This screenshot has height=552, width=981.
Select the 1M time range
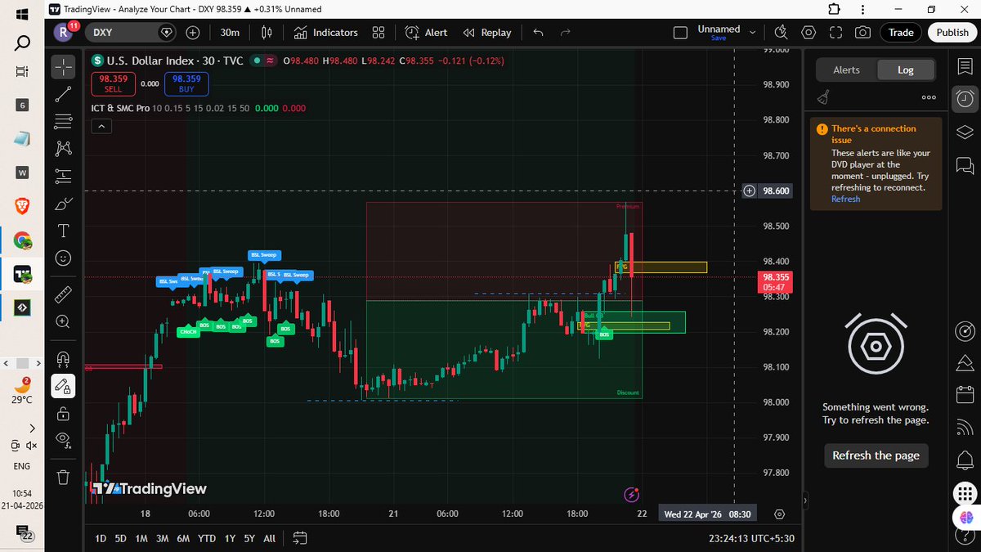click(x=141, y=538)
